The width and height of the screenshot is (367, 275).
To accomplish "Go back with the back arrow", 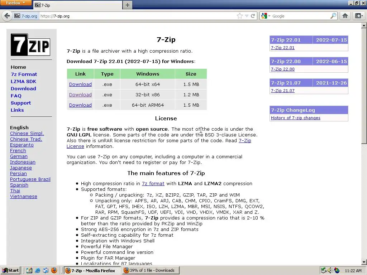I will [x=7, y=16].
